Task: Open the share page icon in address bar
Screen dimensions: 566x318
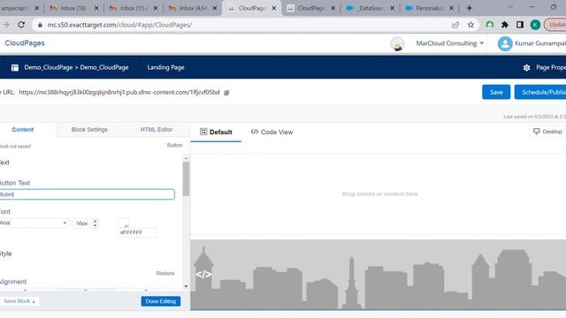Action: (x=455, y=25)
